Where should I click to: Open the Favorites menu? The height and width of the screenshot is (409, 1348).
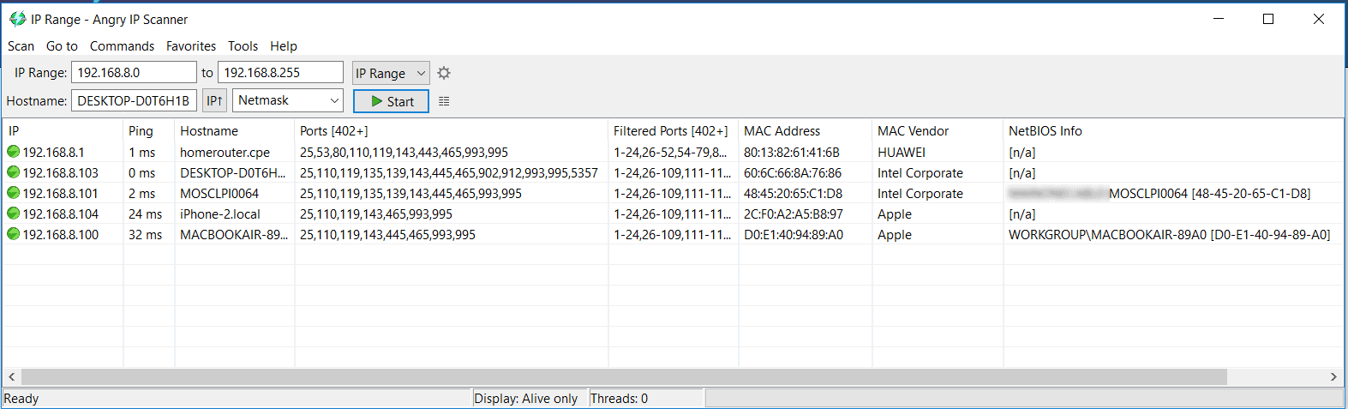190,46
